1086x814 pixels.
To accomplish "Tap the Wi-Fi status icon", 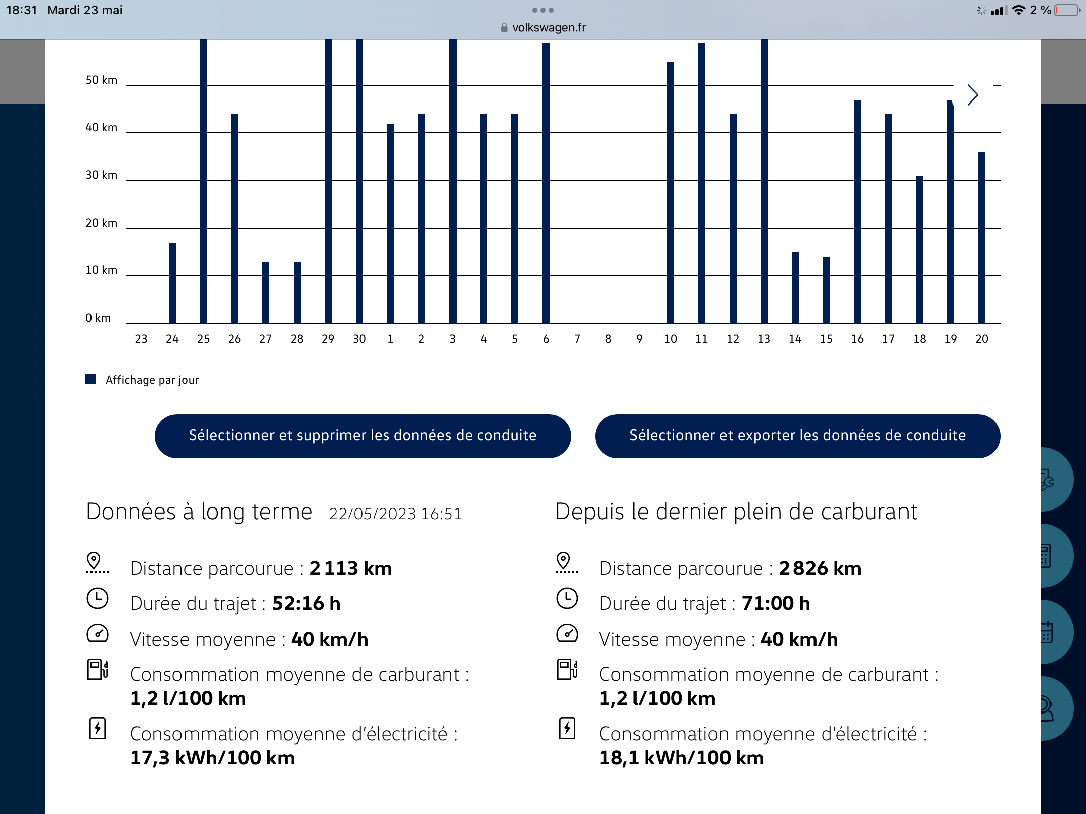I will tap(1018, 10).
